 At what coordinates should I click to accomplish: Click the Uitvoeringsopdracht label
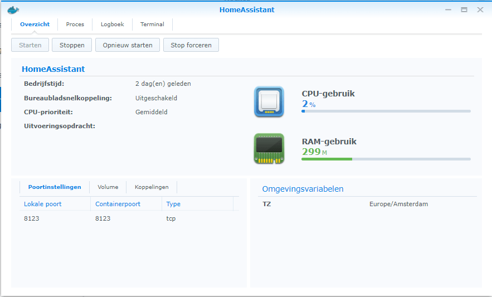coord(60,126)
